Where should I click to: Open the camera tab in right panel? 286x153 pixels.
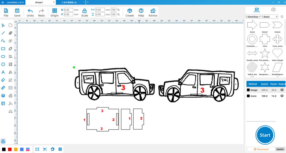(273, 9)
